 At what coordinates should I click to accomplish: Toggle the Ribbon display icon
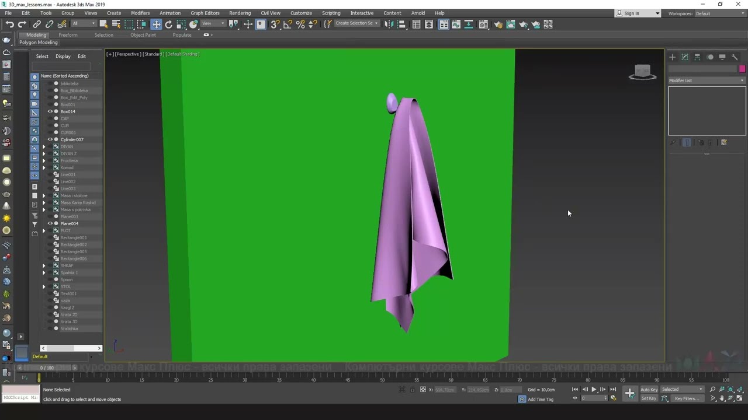(444, 24)
